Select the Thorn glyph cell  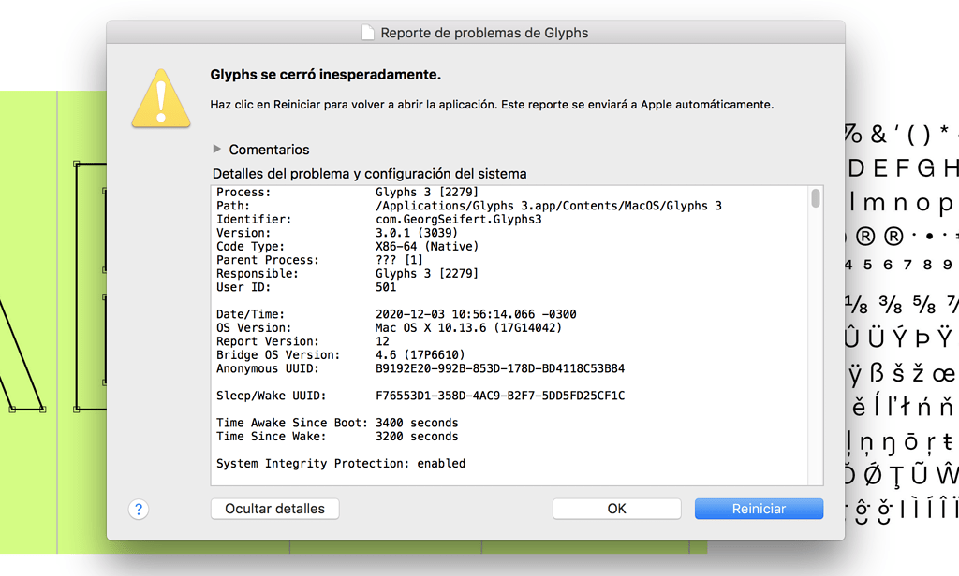tap(921, 336)
